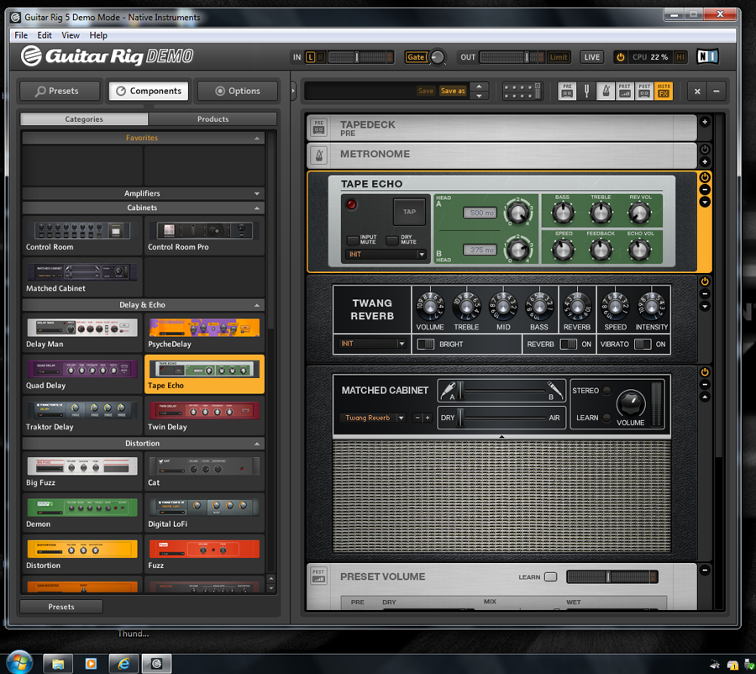Toggle the Metronome toolbar icon
This screenshot has height=674, width=756.
(606, 91)
